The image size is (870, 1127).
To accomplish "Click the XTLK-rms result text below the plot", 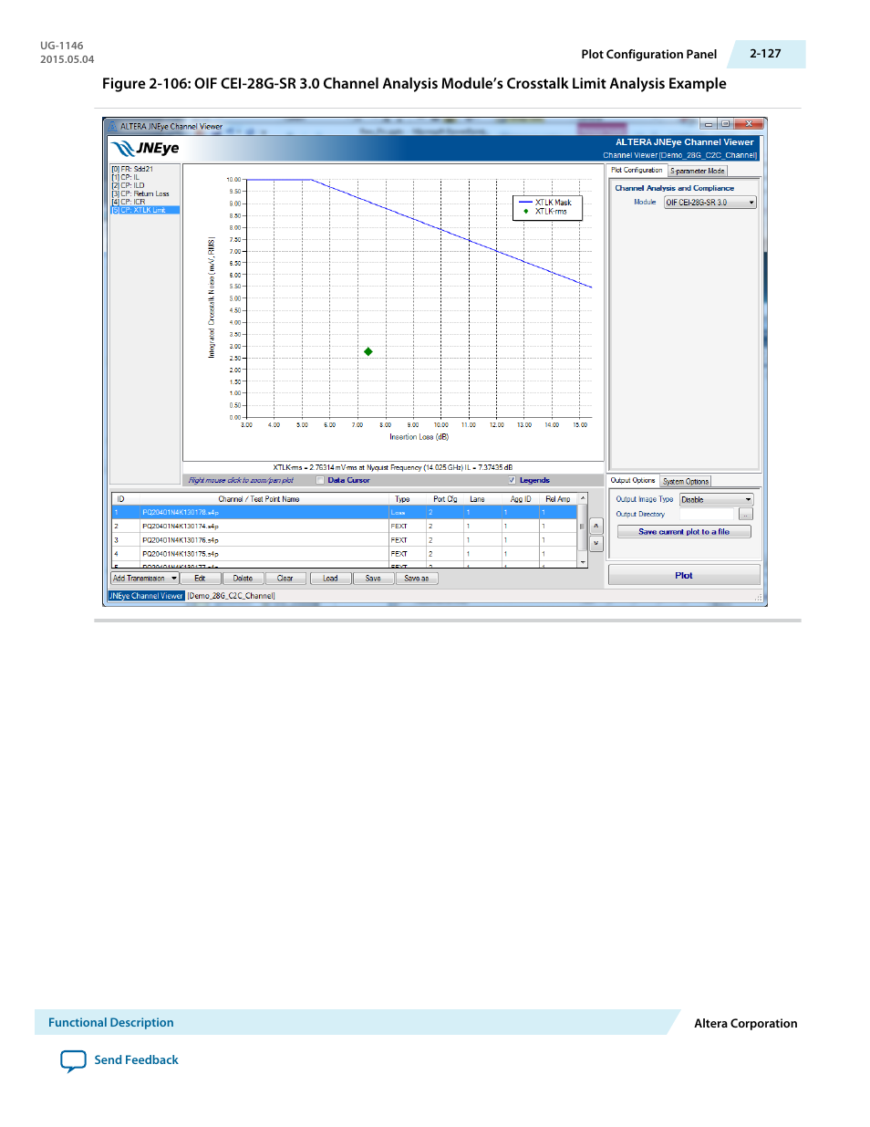I will click(x=393, y=467).
